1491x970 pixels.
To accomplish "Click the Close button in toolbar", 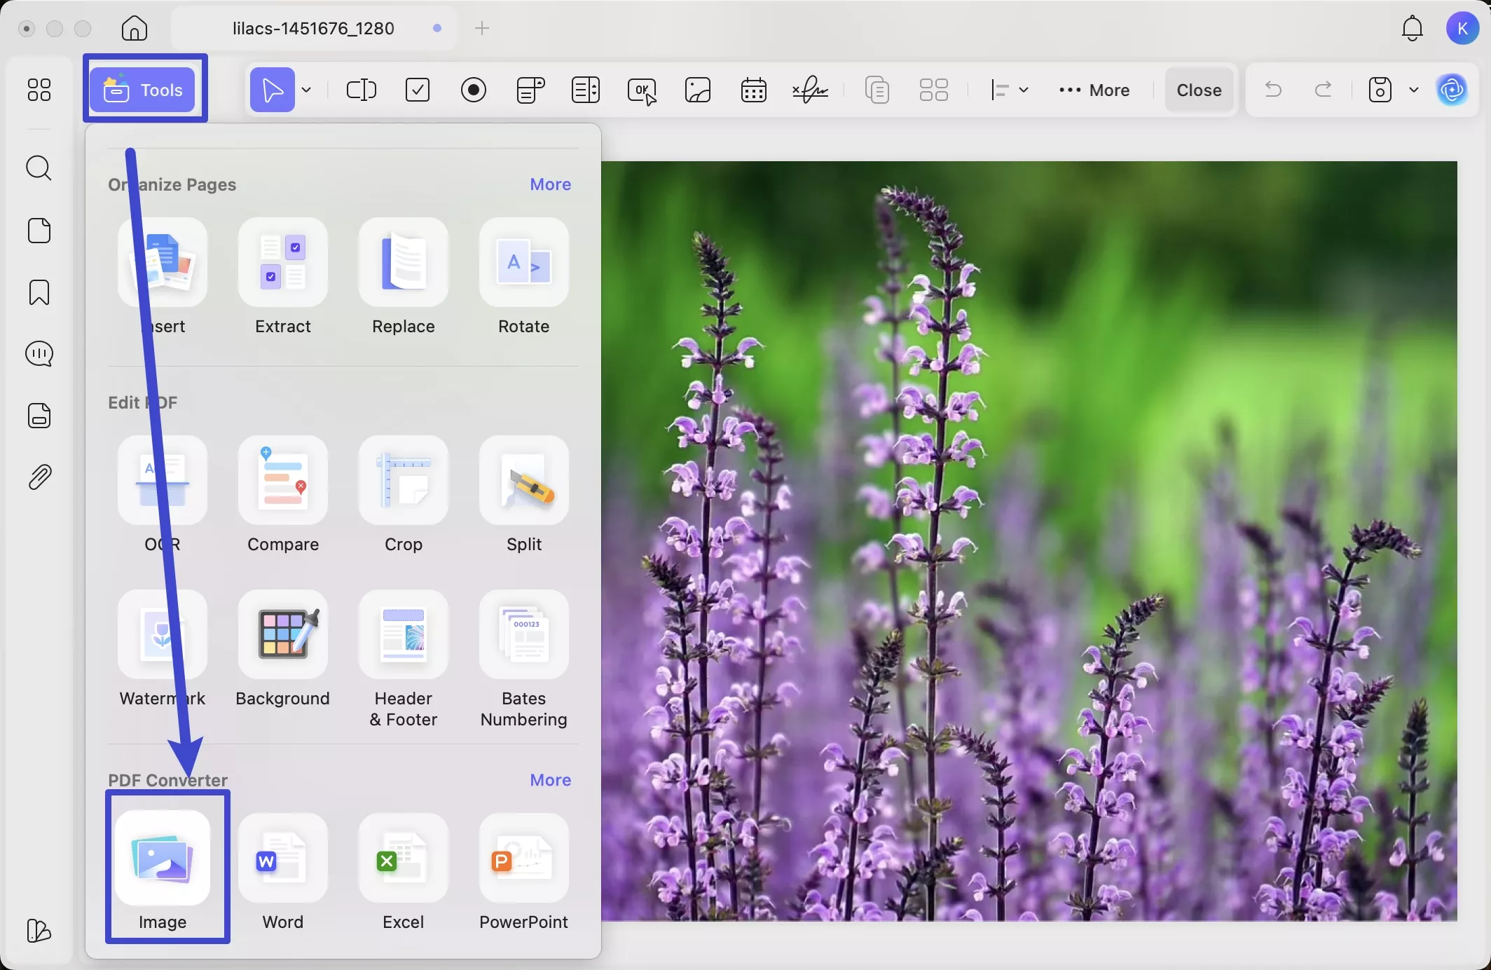I will (1199, 90).
